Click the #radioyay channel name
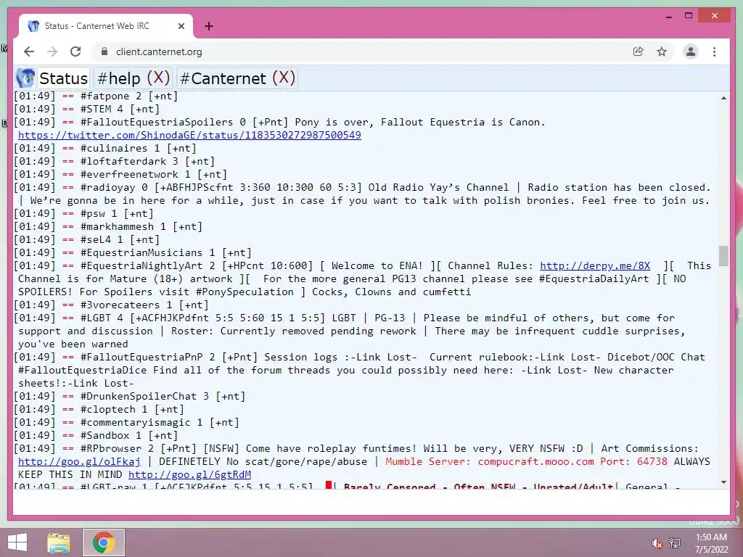The image size is (743, 557). pyautogui.click(x=107, y=188)
